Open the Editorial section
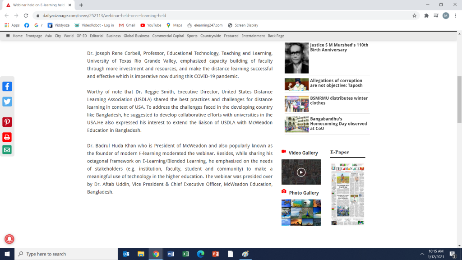 click(97, 36)
